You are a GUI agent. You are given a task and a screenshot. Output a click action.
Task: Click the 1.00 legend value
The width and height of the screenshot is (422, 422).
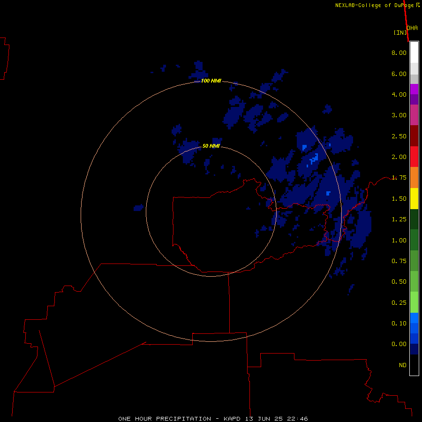pos(399,241)
